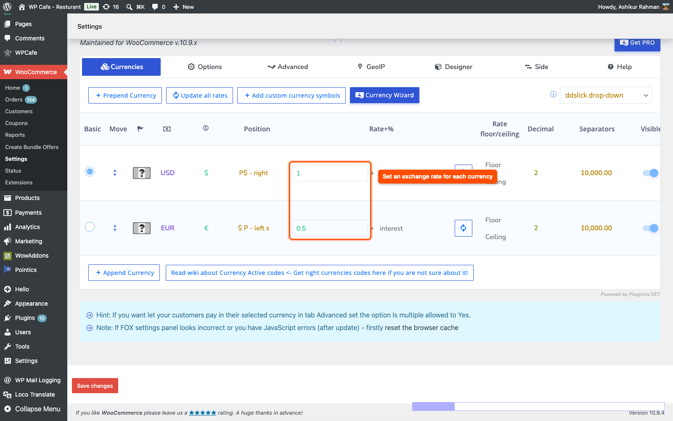This screenshot has height=421, width=673.
Task: Switch to the Help tab
Action: [620, 67]
